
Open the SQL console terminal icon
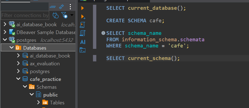click(83, 50)
